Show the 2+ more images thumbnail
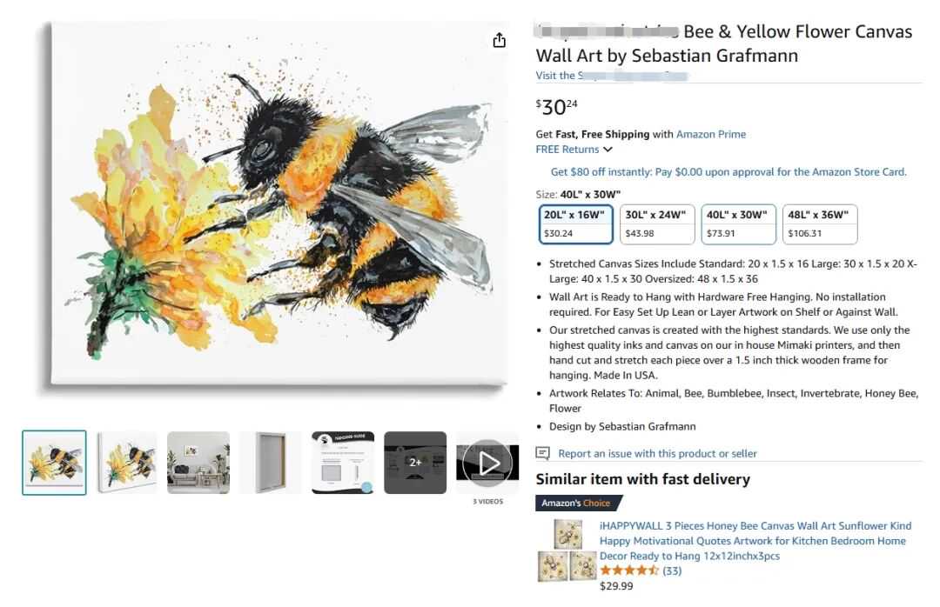Viewport: 940px width, 607px height. point(415,463)
